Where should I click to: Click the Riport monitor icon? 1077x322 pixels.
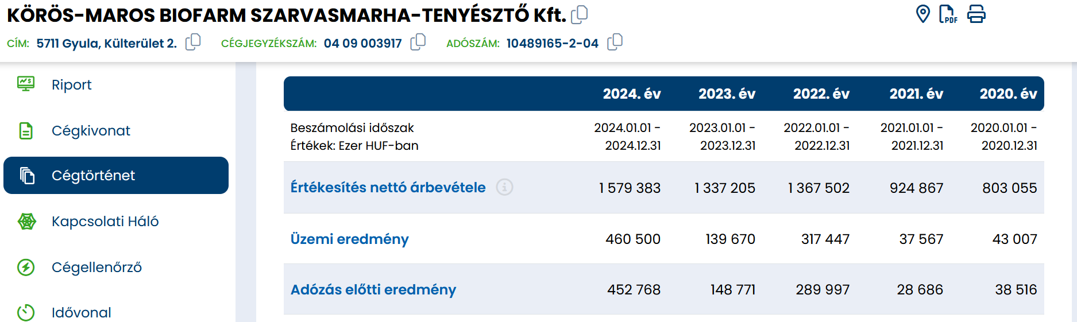[x=26, y=84]
